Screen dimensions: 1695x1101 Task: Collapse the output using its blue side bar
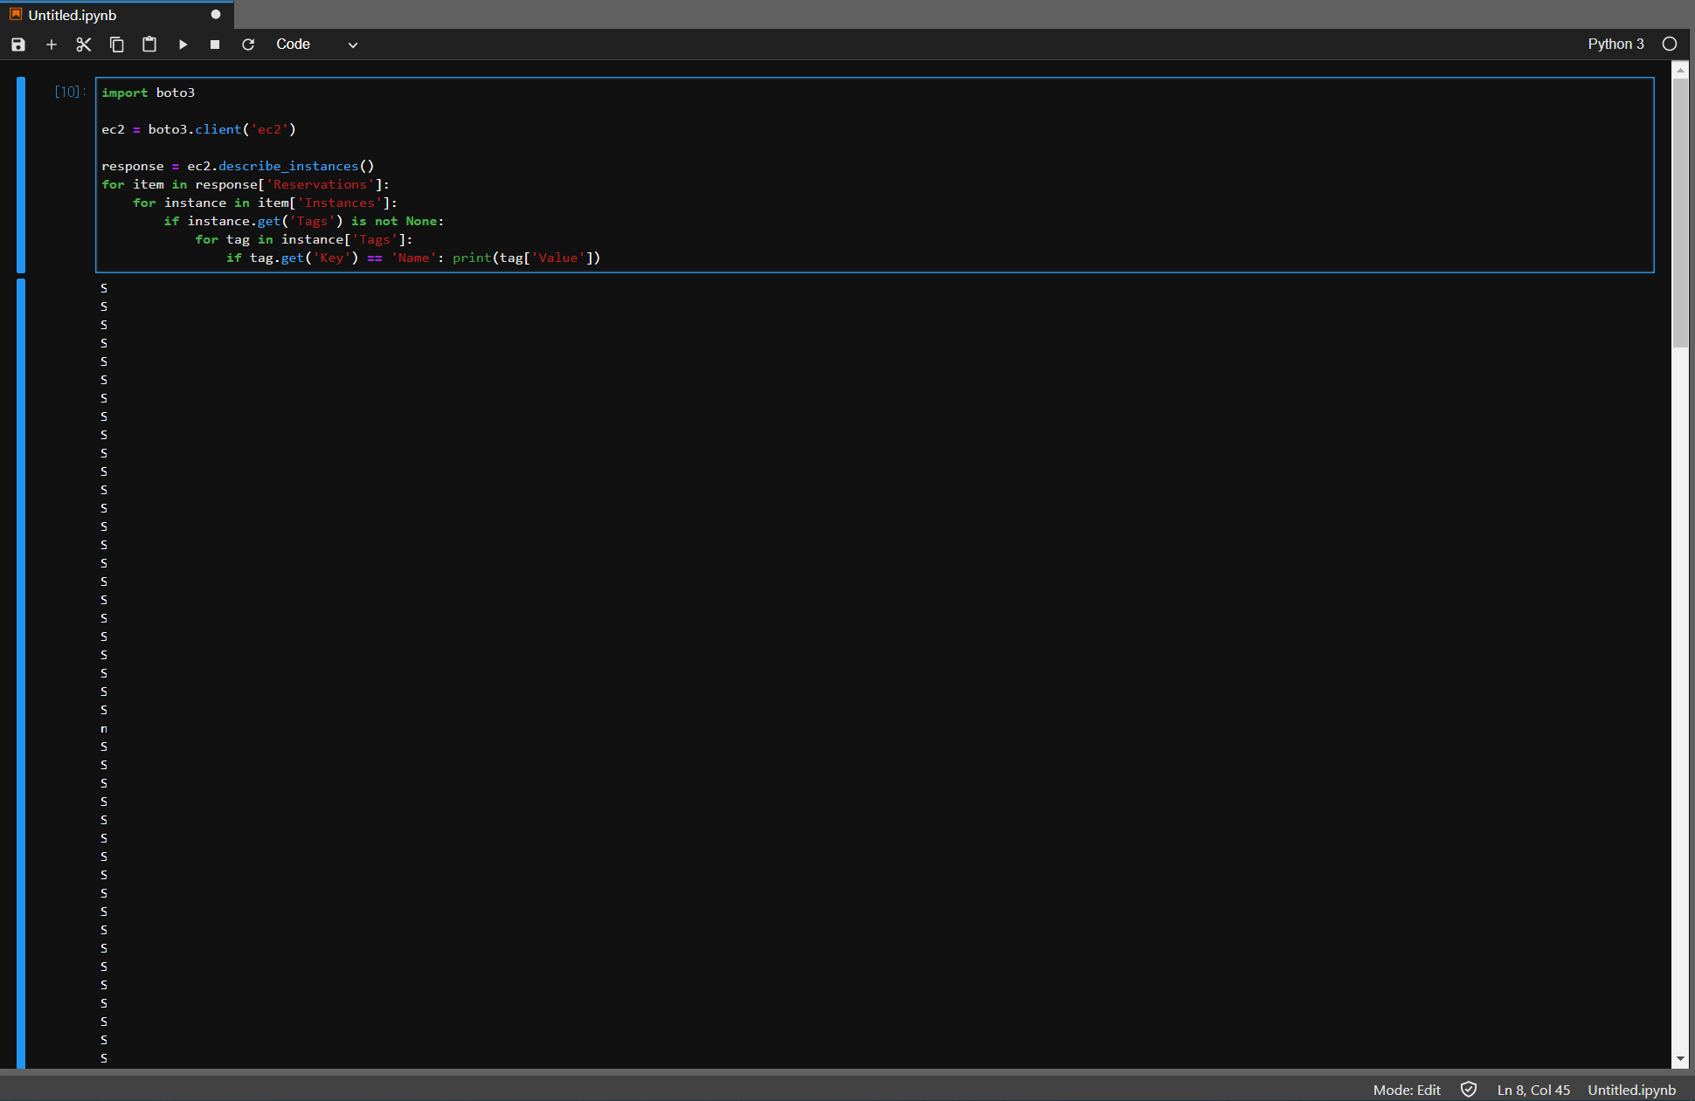[21, 672]
